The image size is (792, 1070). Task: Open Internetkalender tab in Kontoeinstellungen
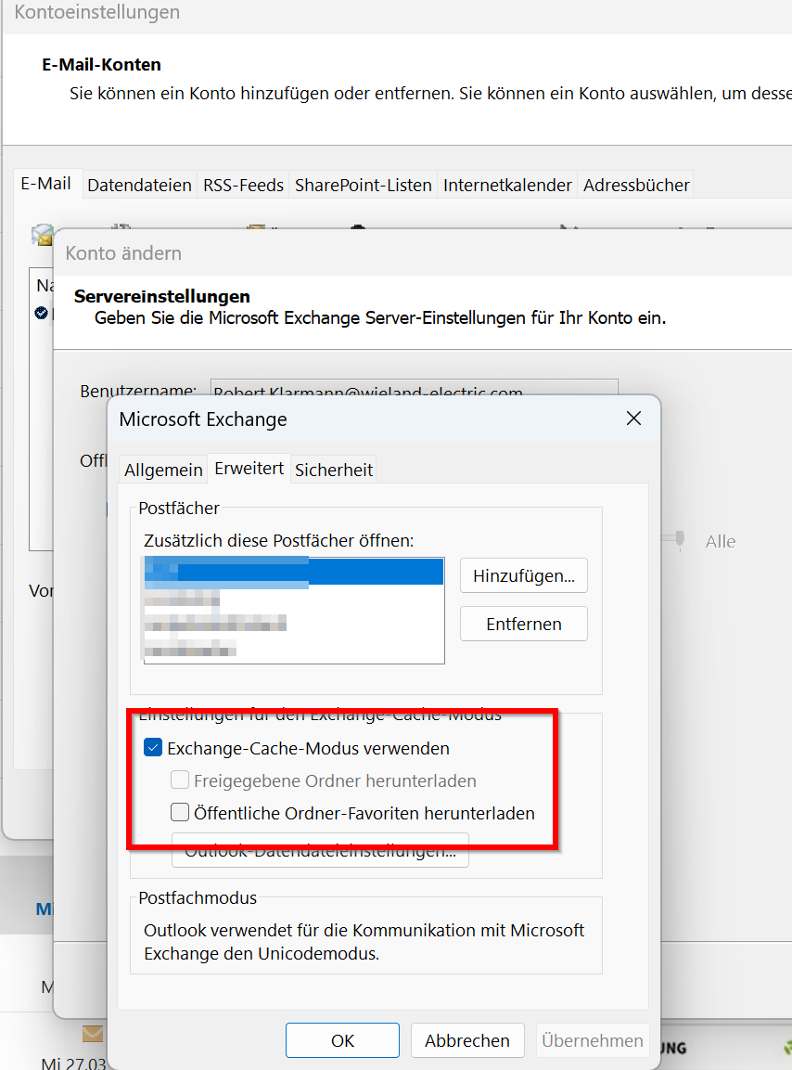507,185
